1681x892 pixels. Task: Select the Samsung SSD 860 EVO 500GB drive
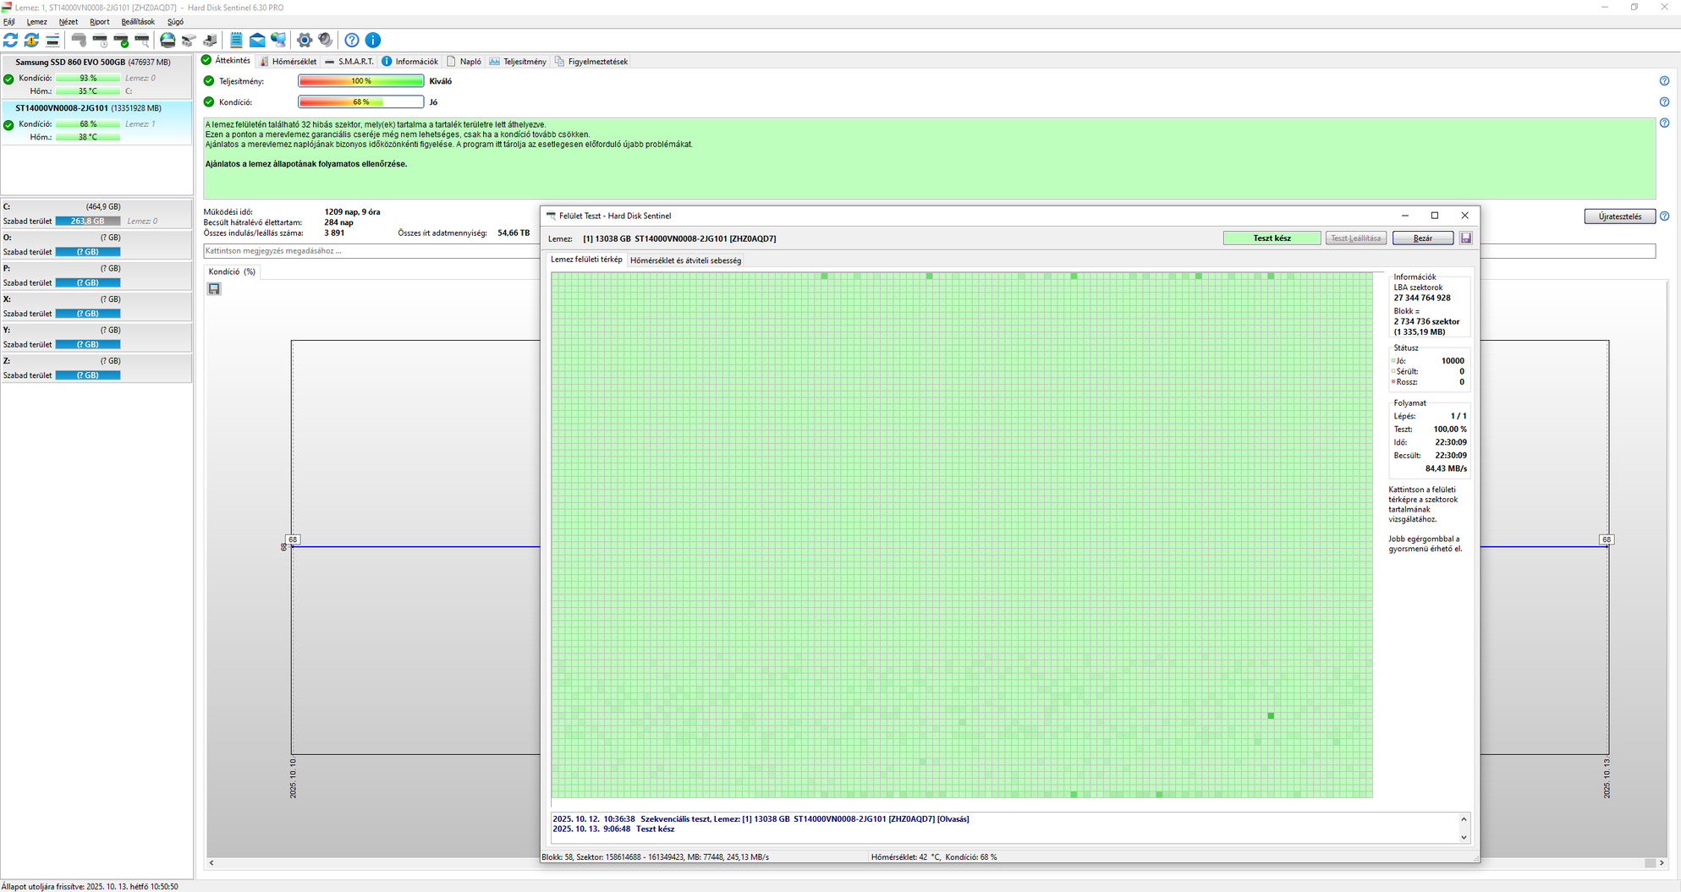coord(97,77)
